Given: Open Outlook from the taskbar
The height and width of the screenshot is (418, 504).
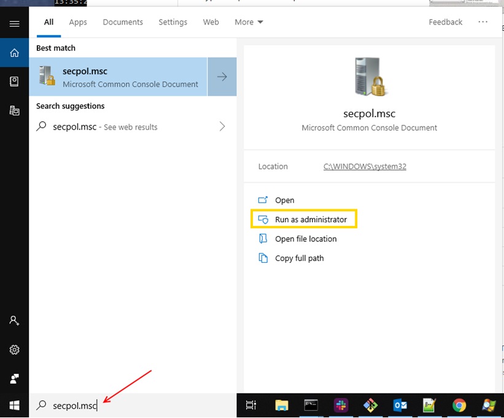Looking at the screenshot, I should tap(400, 405).
